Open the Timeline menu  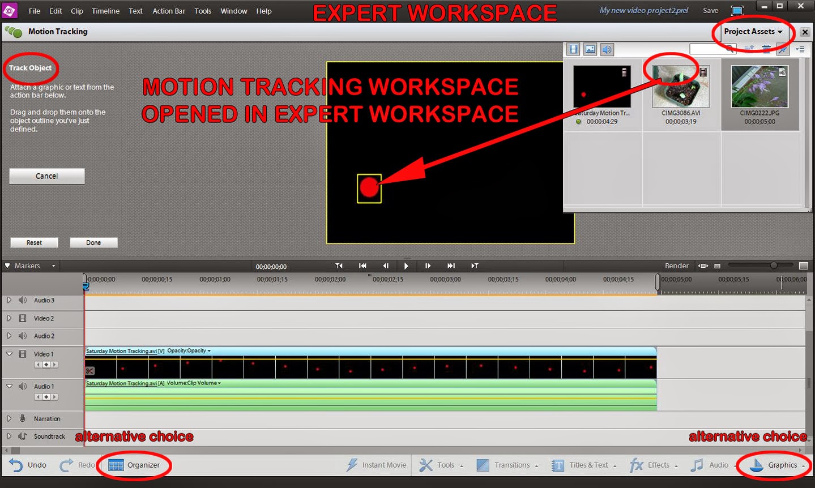[x=105, y=11]
